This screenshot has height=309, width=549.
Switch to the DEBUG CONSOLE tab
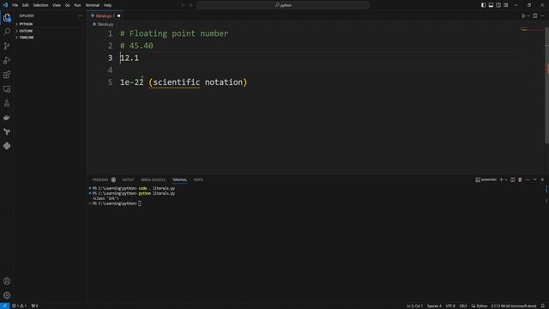click(153, 179)
